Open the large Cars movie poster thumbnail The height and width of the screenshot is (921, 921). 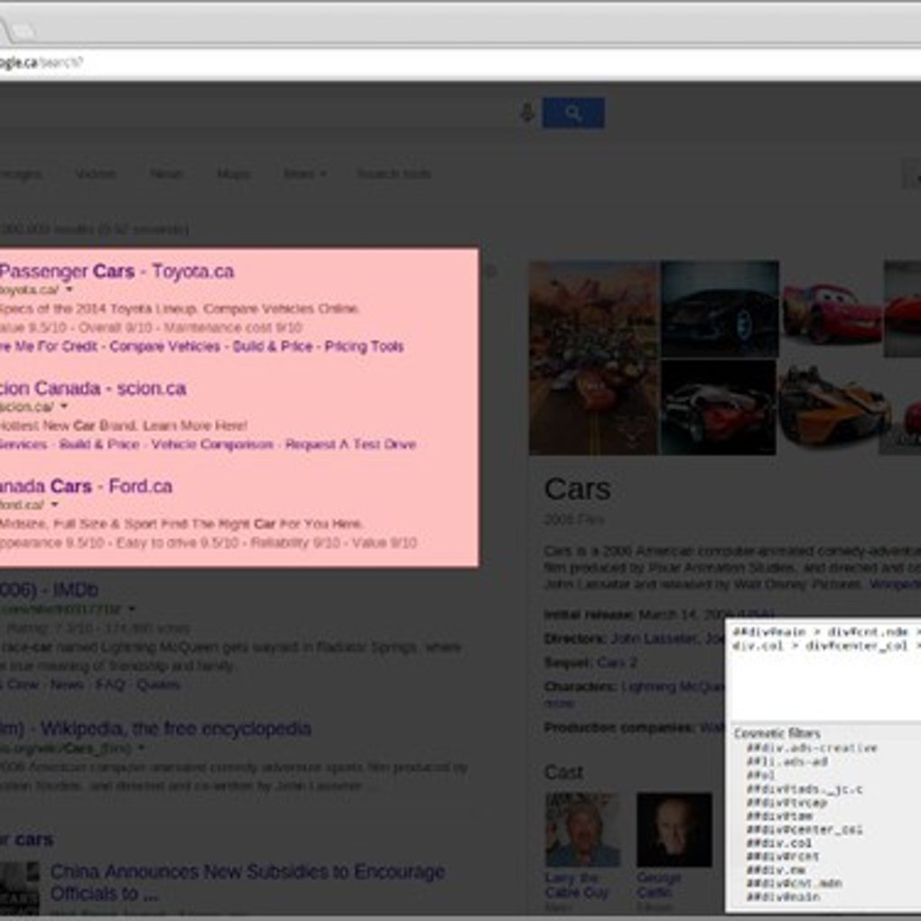click(x=593, y=358)
